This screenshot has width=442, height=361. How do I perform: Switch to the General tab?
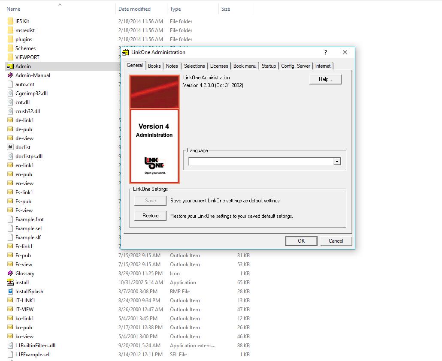coord(135,65)
